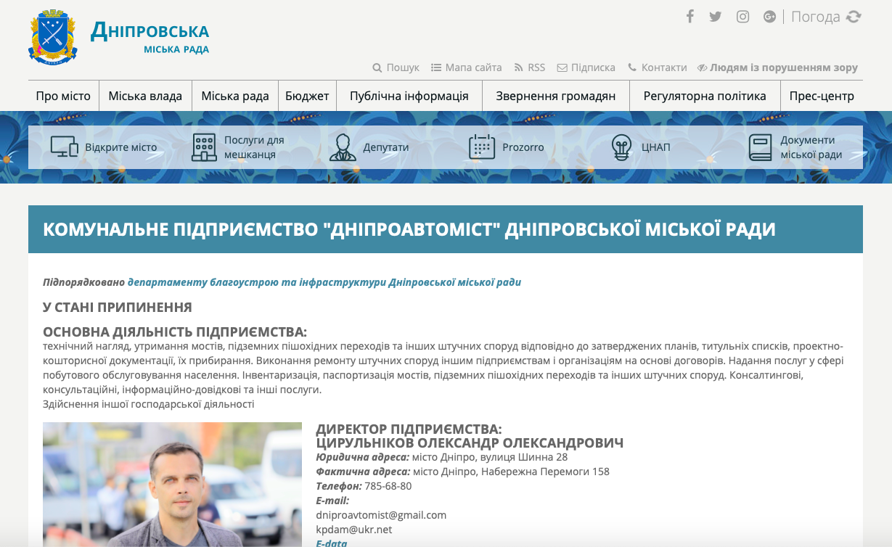Open the ЦНАП lightbulb icon
Viewport: 892px width, 547px height.
(621, 147)
